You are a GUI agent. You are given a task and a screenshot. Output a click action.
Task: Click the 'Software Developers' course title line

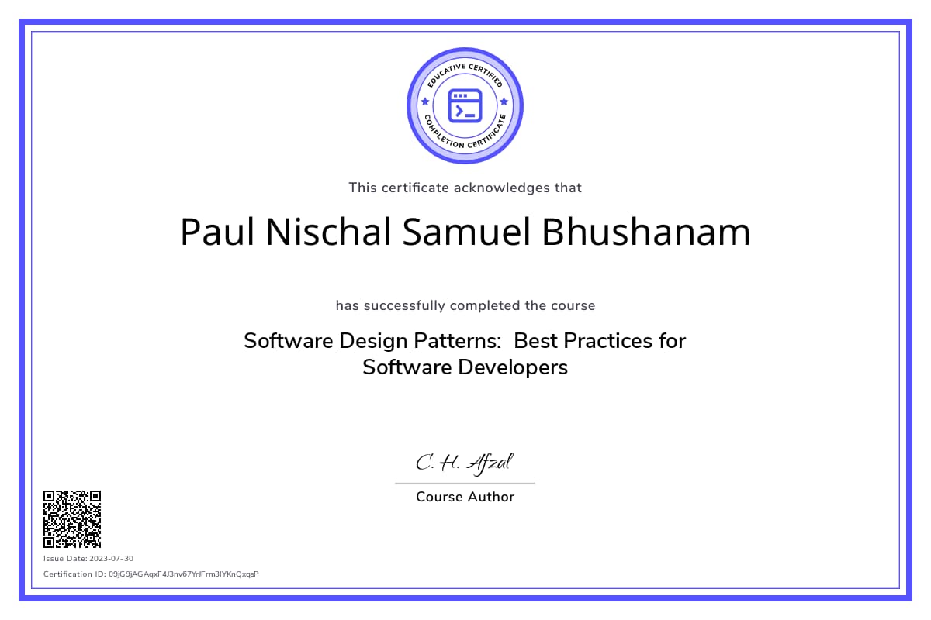pos(465,367)
